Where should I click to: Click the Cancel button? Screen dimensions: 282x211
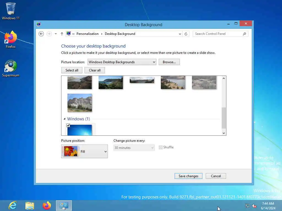pos(216,176)
